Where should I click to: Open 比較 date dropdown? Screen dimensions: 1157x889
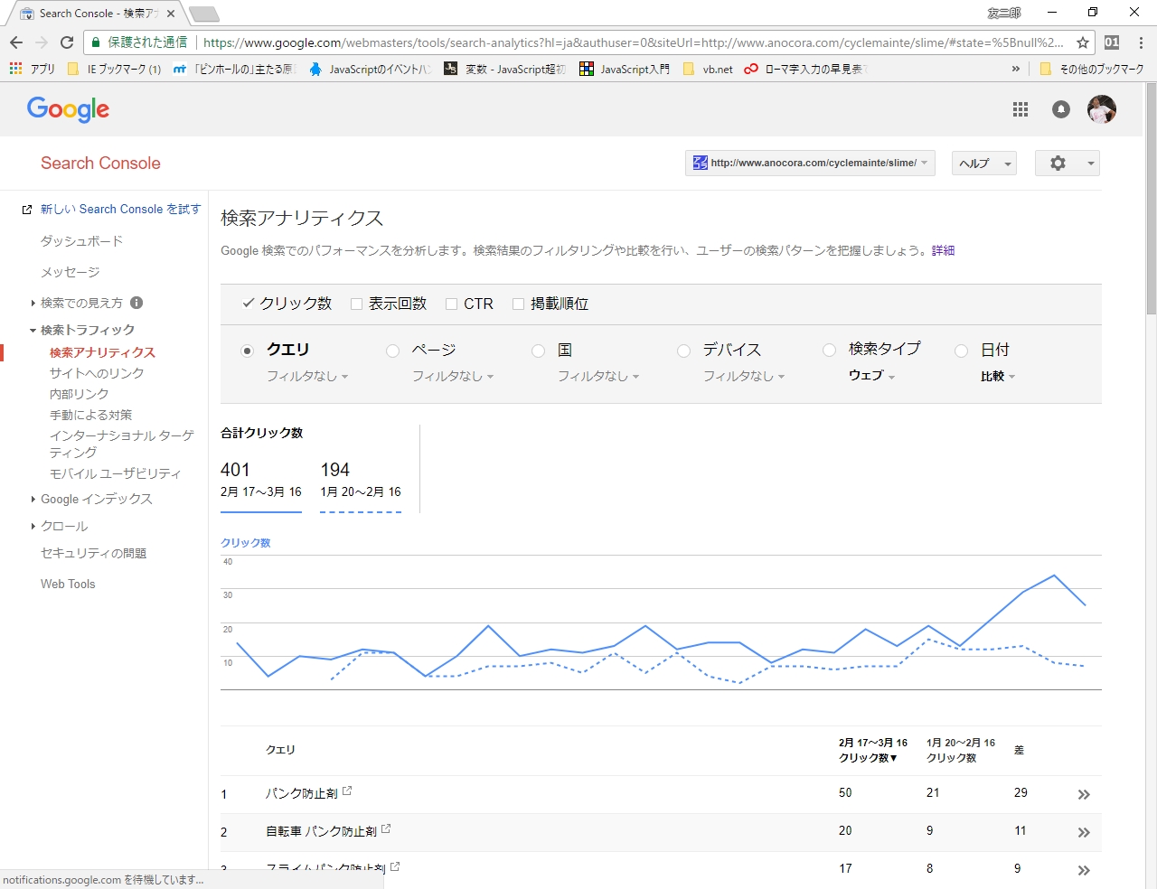(x=998, y=376)
